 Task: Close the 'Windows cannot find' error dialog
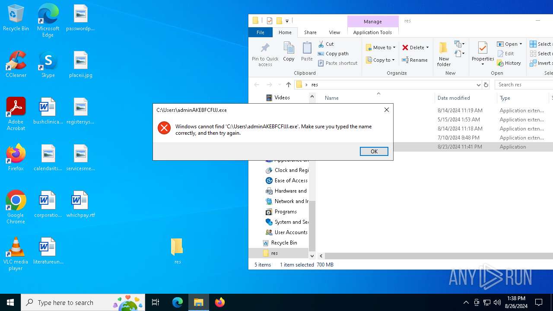[x=387, y=110]
